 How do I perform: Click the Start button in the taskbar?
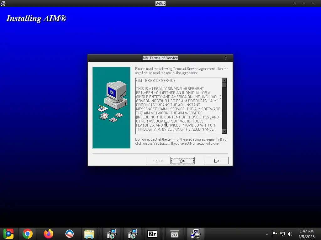click(8, 234)
